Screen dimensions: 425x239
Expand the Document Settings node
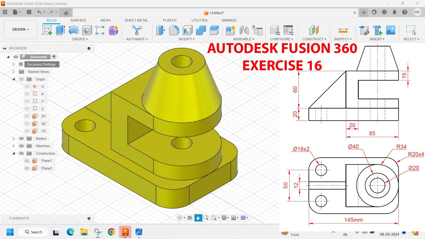coord(14,64)
